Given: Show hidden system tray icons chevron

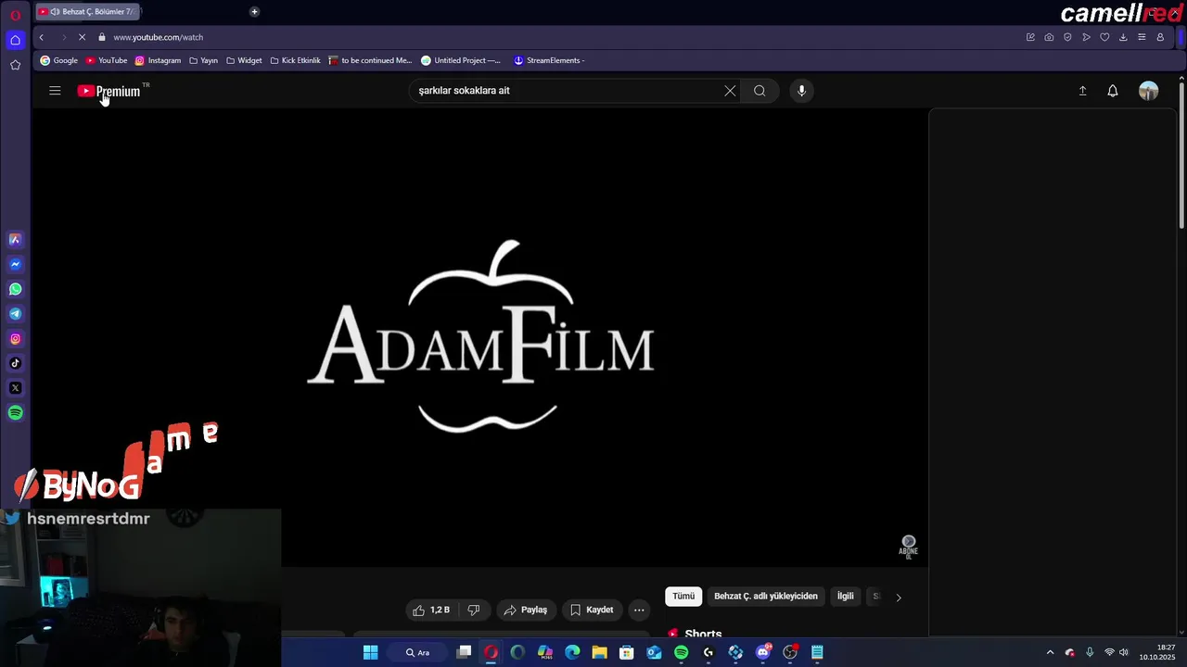Looking at the screenshot, I should coord(1050,652).
